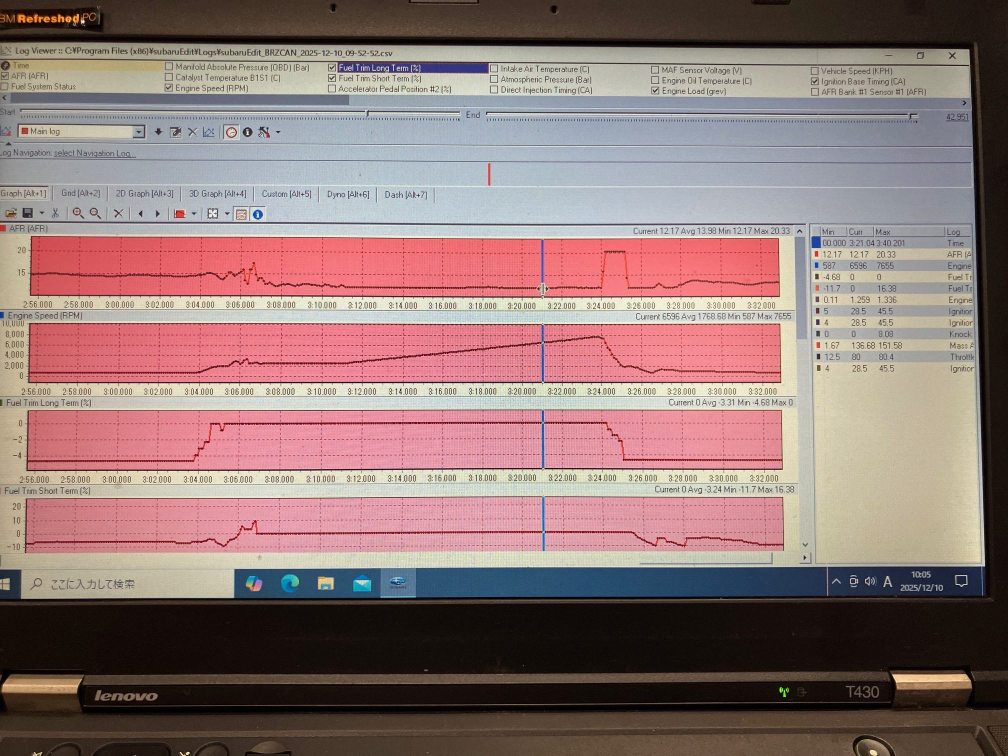Switch to the Dyno tab
The image size is (1008, 756).
click(348, 194)
